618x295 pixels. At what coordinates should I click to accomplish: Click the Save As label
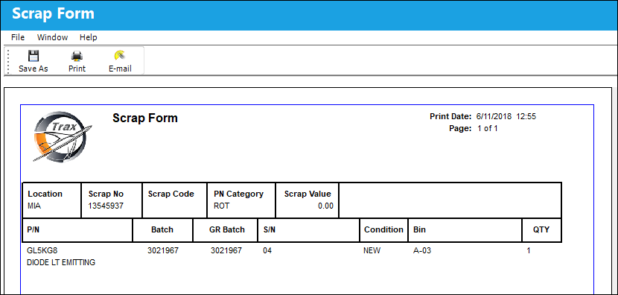33,69
